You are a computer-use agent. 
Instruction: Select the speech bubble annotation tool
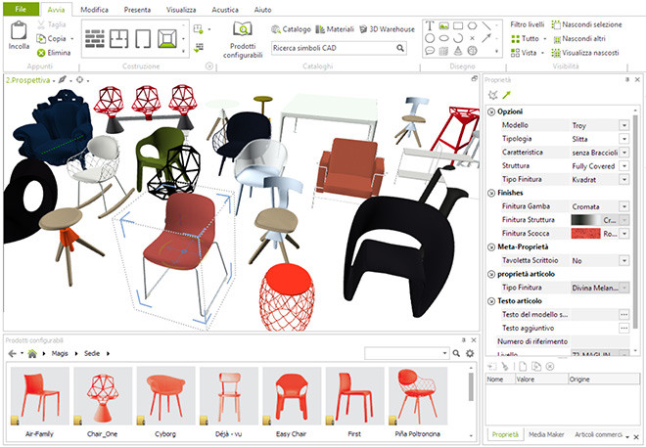point(430,51)
